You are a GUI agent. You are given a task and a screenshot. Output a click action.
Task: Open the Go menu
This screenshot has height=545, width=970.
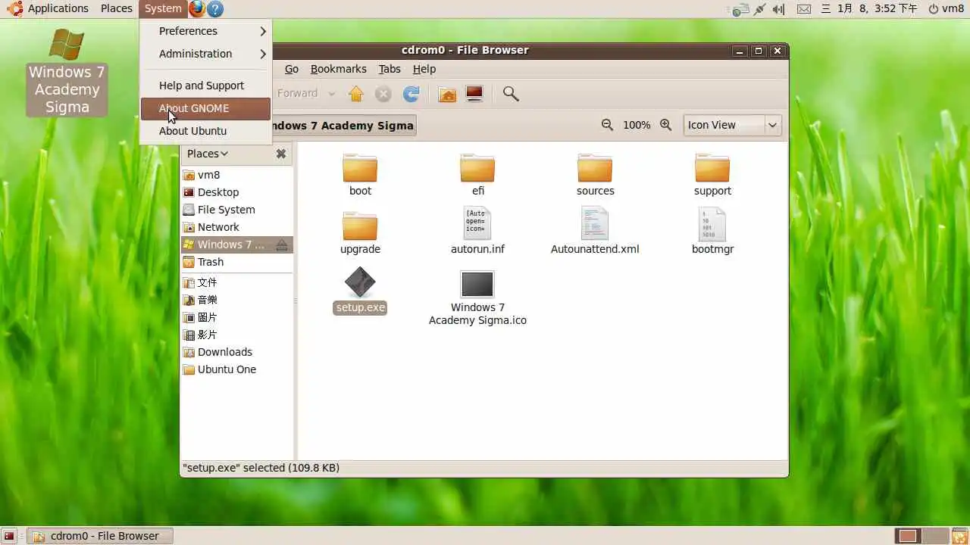click(292, 69)
